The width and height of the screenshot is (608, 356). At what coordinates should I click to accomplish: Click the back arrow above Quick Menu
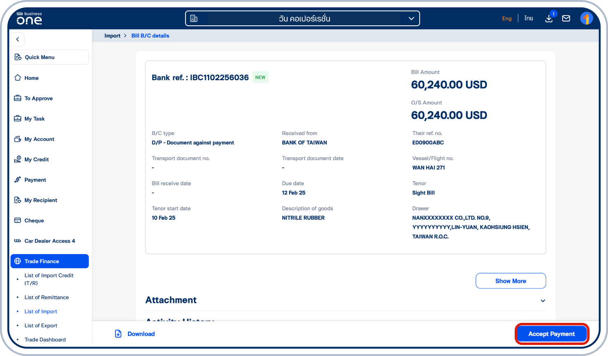pyautogui.click(x=18, y=39)
